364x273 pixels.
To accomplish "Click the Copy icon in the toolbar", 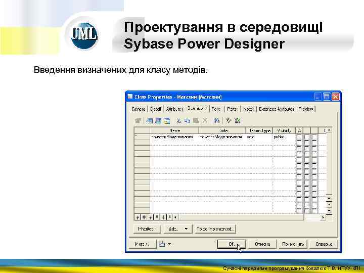I will coord(187,120).
